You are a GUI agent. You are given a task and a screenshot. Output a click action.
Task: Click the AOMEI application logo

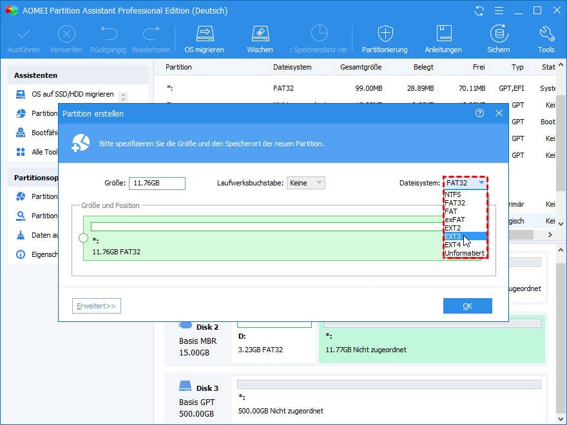(x=11, y=10)
